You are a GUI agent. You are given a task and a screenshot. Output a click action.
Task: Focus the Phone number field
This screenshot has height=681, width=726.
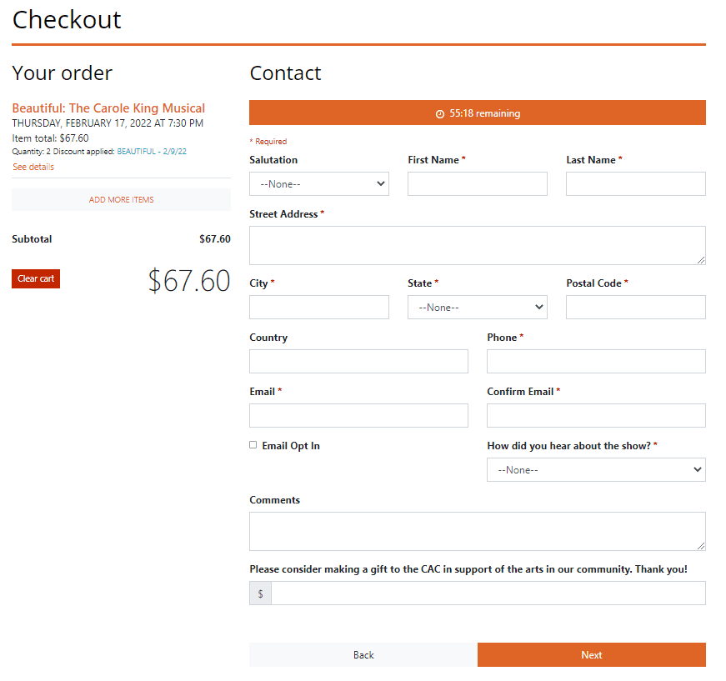[596, 362]
